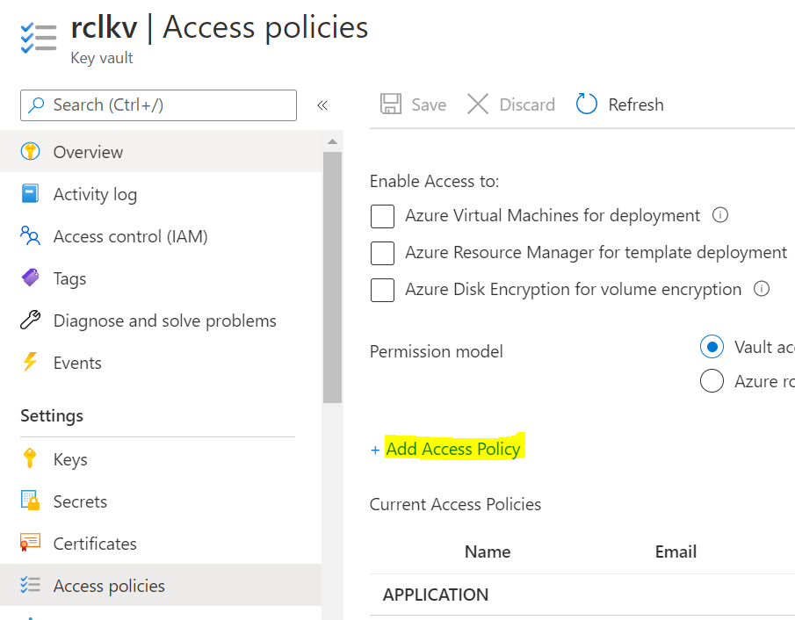This screenshot has height=620, width=795.
Task: Collapse the sidebar with double chevron
Action: pyautogui.click(x=322, y=105)
